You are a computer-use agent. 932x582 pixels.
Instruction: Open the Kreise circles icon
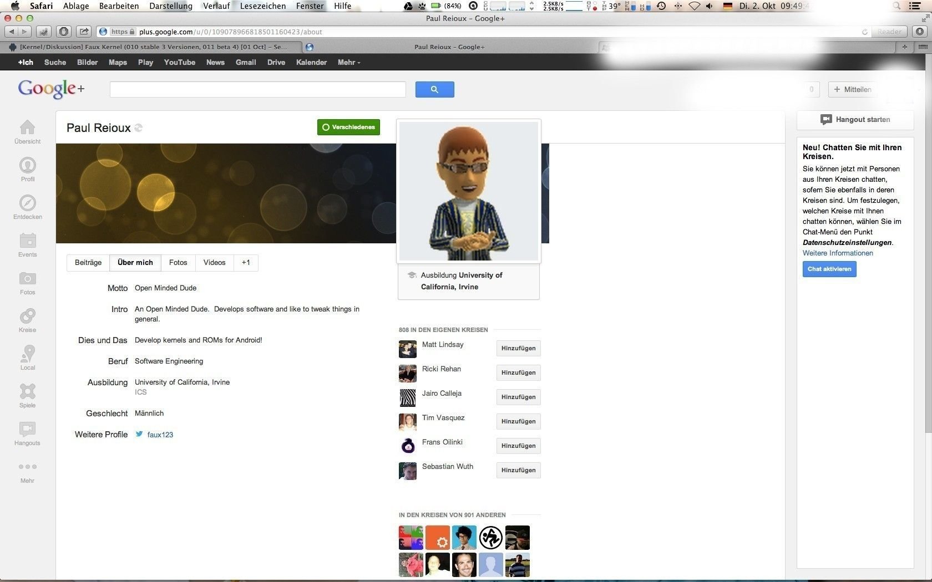[27, 316]
